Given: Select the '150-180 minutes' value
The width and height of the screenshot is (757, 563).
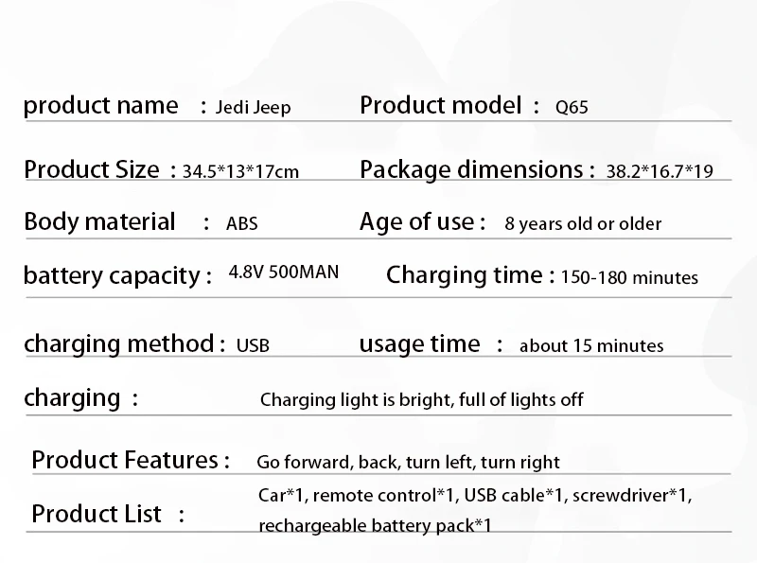Looking at the screenshot, I should (629, 277).
